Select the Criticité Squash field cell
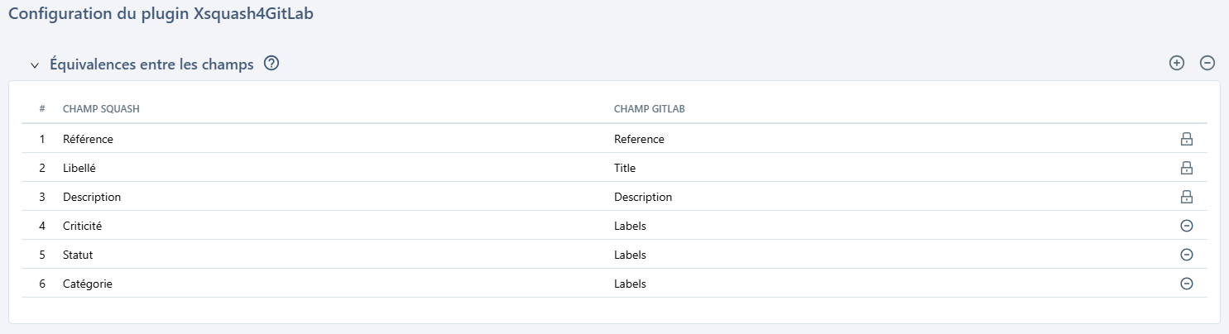1229x334 pixels. pyautogui.click(x=82, y=226)
